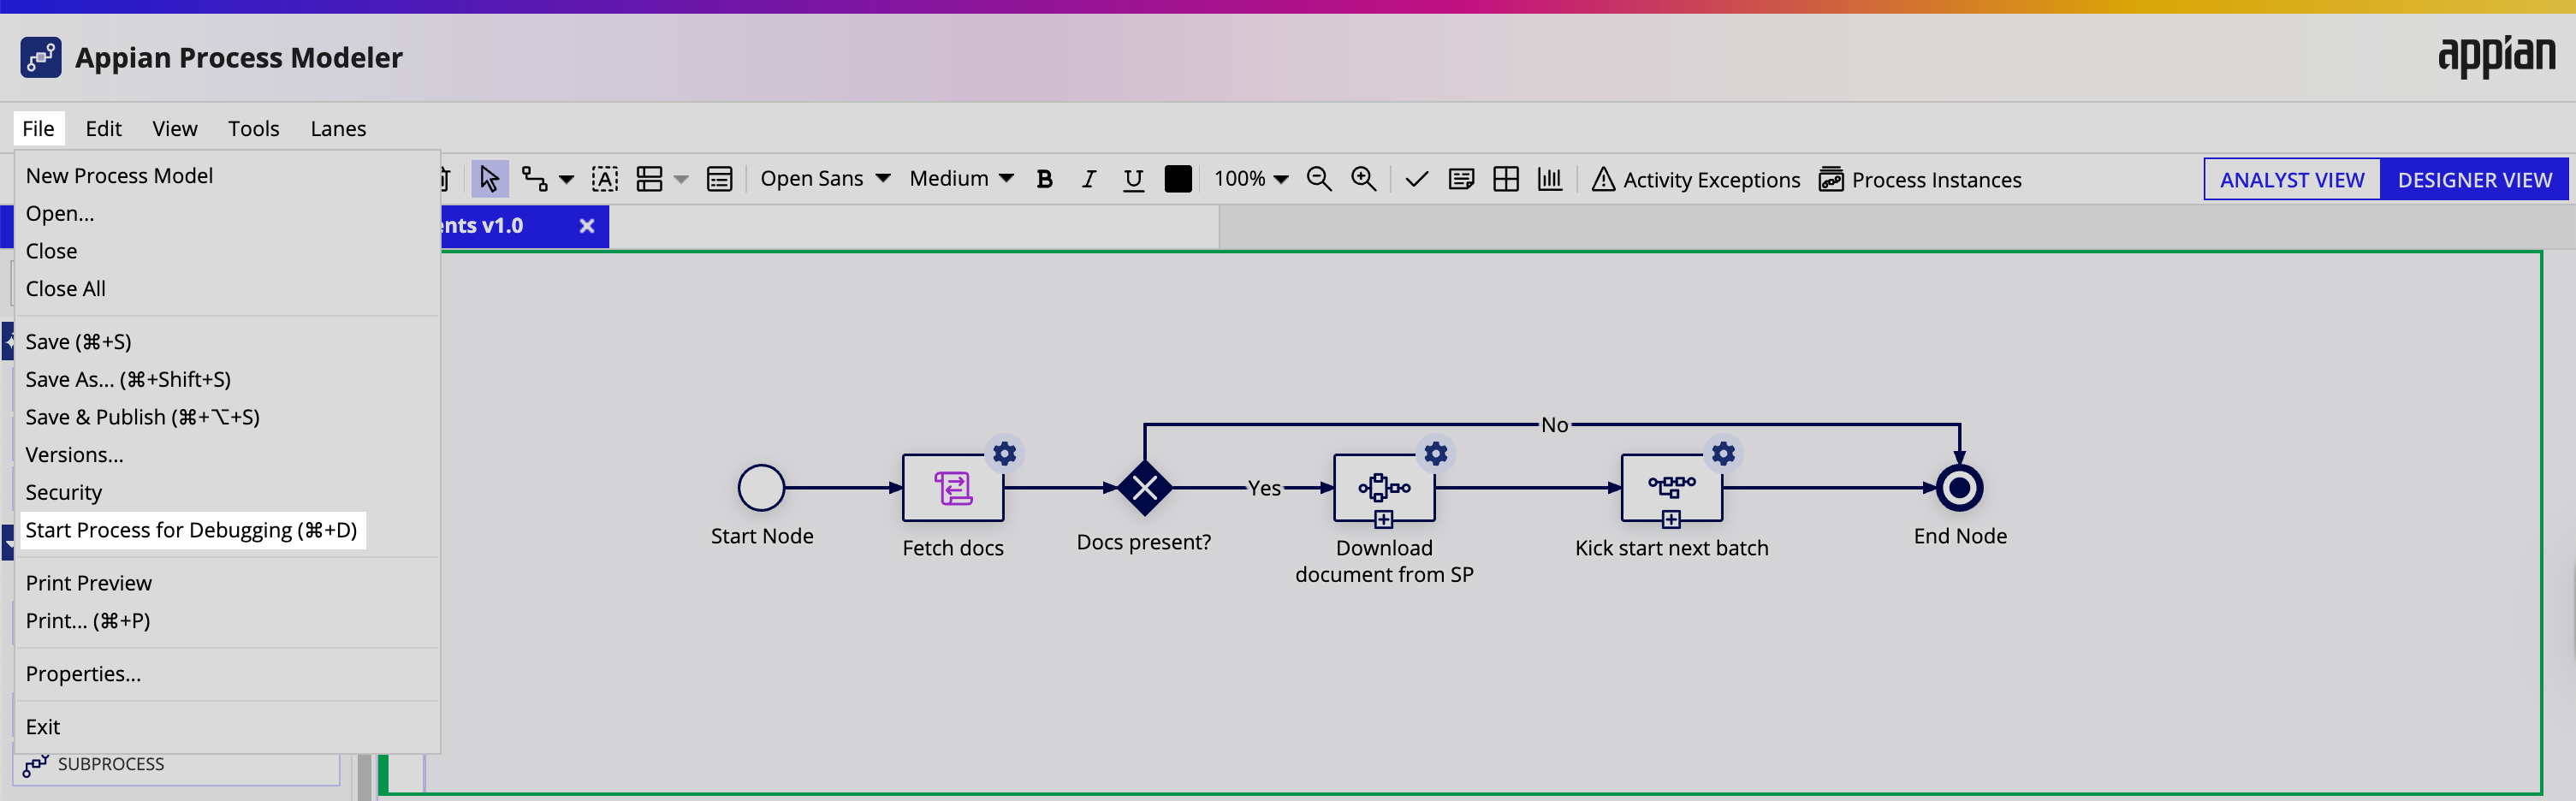
Task: Choose Close in File menu
Action: 228,251
